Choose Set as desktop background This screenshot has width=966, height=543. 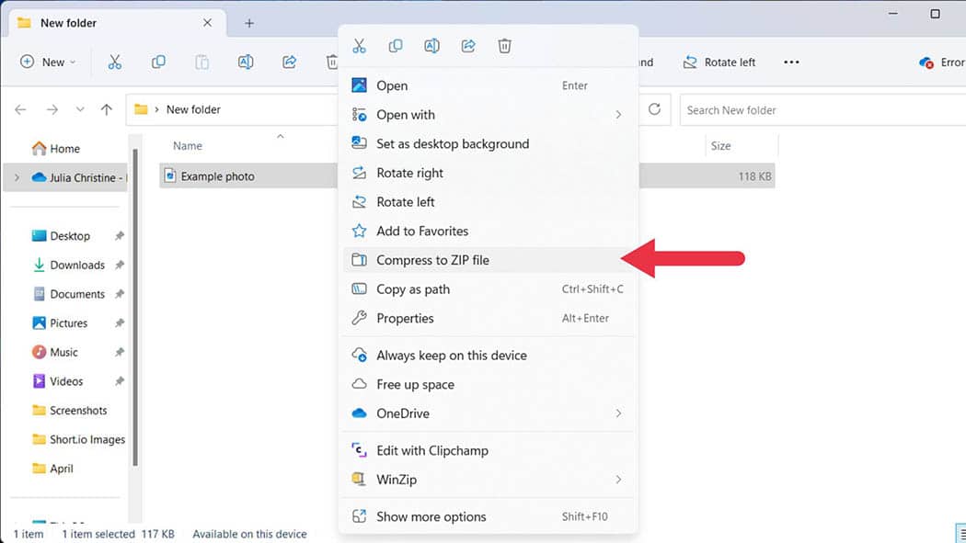tap(488, 143)
